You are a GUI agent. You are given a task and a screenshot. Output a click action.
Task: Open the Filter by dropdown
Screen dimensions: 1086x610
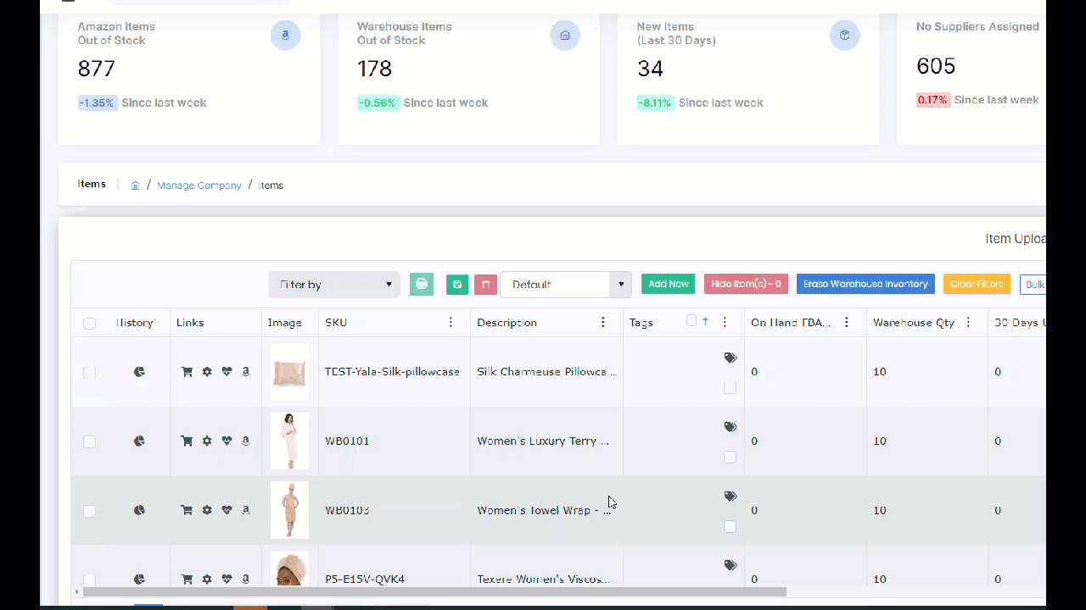tap(334, 285)
